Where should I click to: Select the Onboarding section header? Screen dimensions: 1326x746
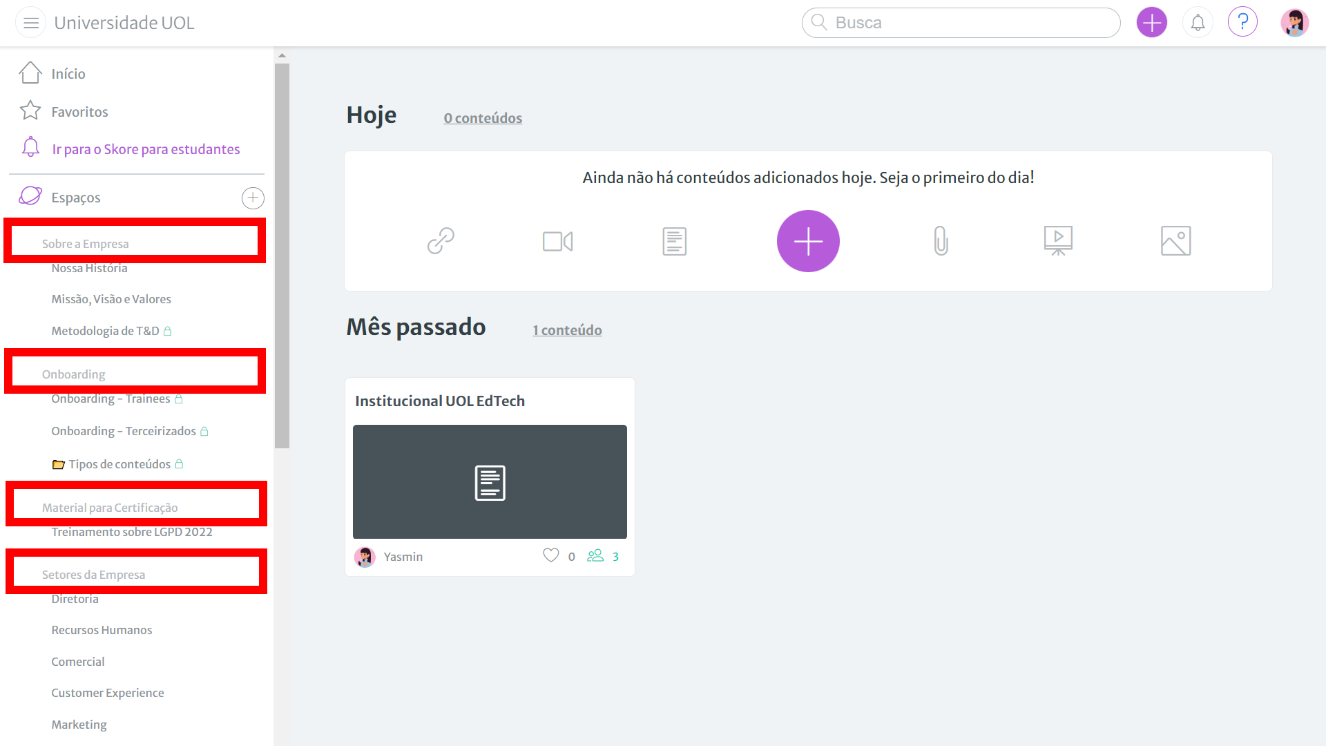(73, 374)
